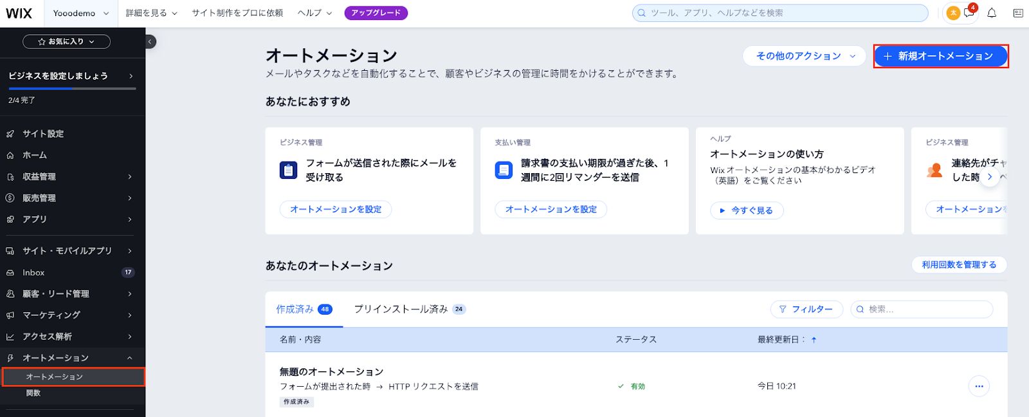Viewport: 1029px width, 417px height.
Task: Click the 販売管理 dollar icon
Action: (x=10, y=198)
